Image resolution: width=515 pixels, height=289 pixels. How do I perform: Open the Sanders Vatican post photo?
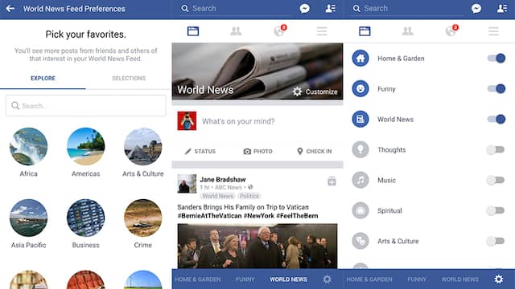257,246
